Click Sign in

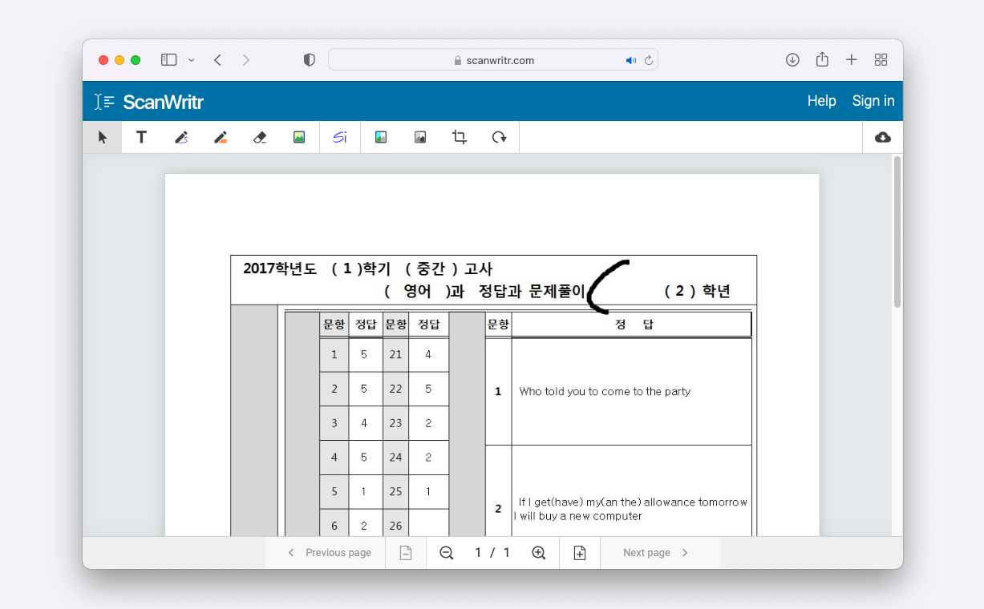(x=873, y=101)
